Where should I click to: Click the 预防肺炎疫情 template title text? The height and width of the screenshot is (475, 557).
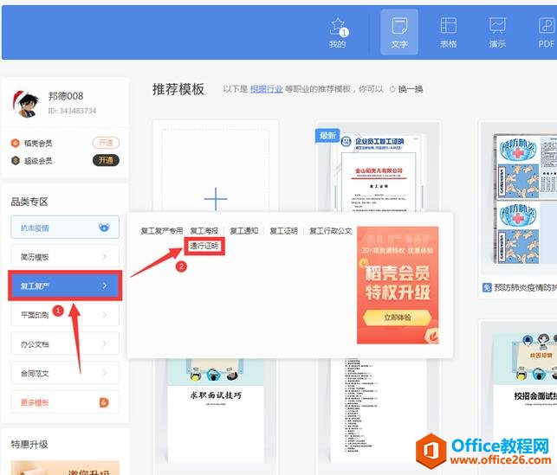point(526,287)
